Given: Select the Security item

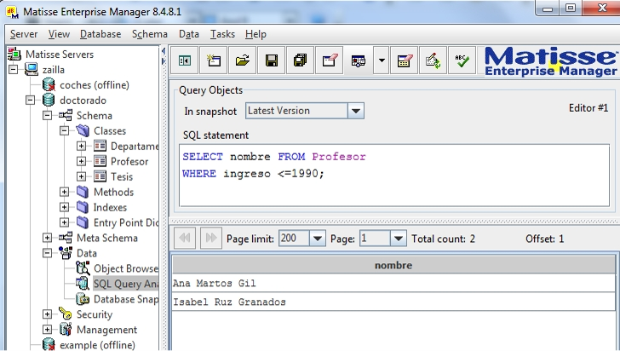Looking at the screenshot, I should pyautogui.click(x=94, y=314).
